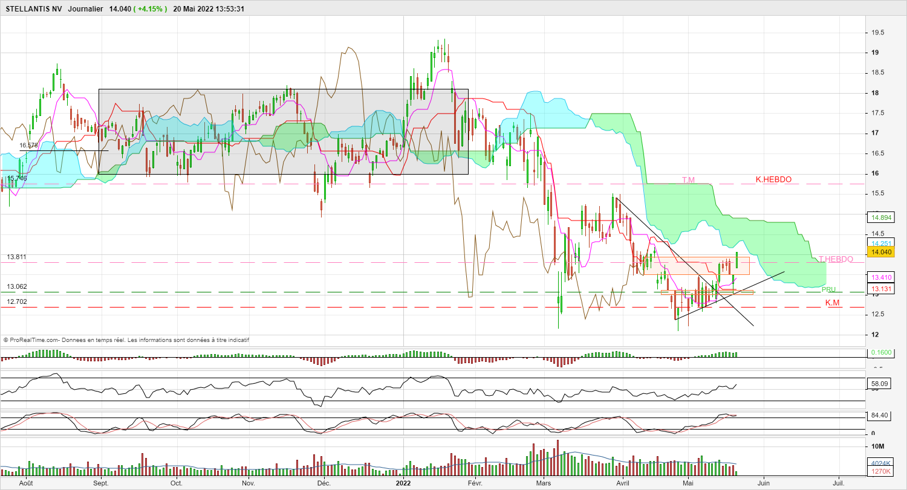Viewport: 907px width, 490px height.
Task: Select the Journalier timeframe label
Action: coord(86,9)
